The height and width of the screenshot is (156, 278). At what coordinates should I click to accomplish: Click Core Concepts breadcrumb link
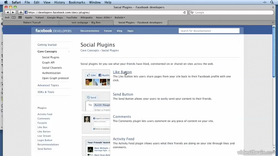(x=90, y=50)
